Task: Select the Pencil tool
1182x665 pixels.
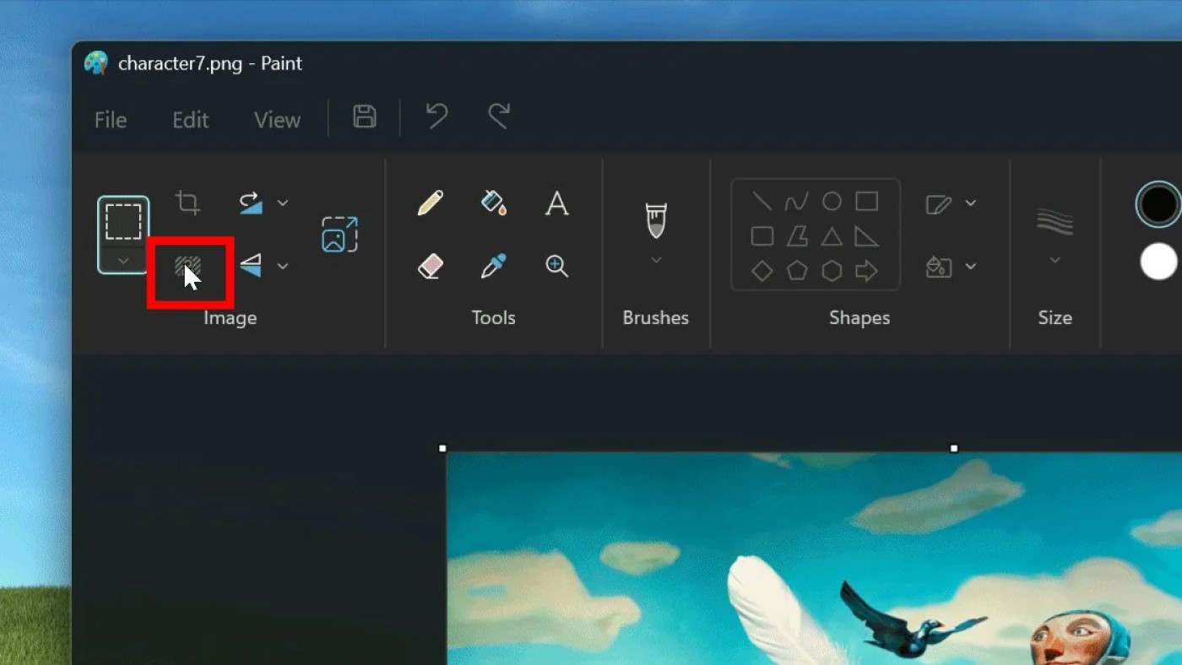Action: point(431,203)
